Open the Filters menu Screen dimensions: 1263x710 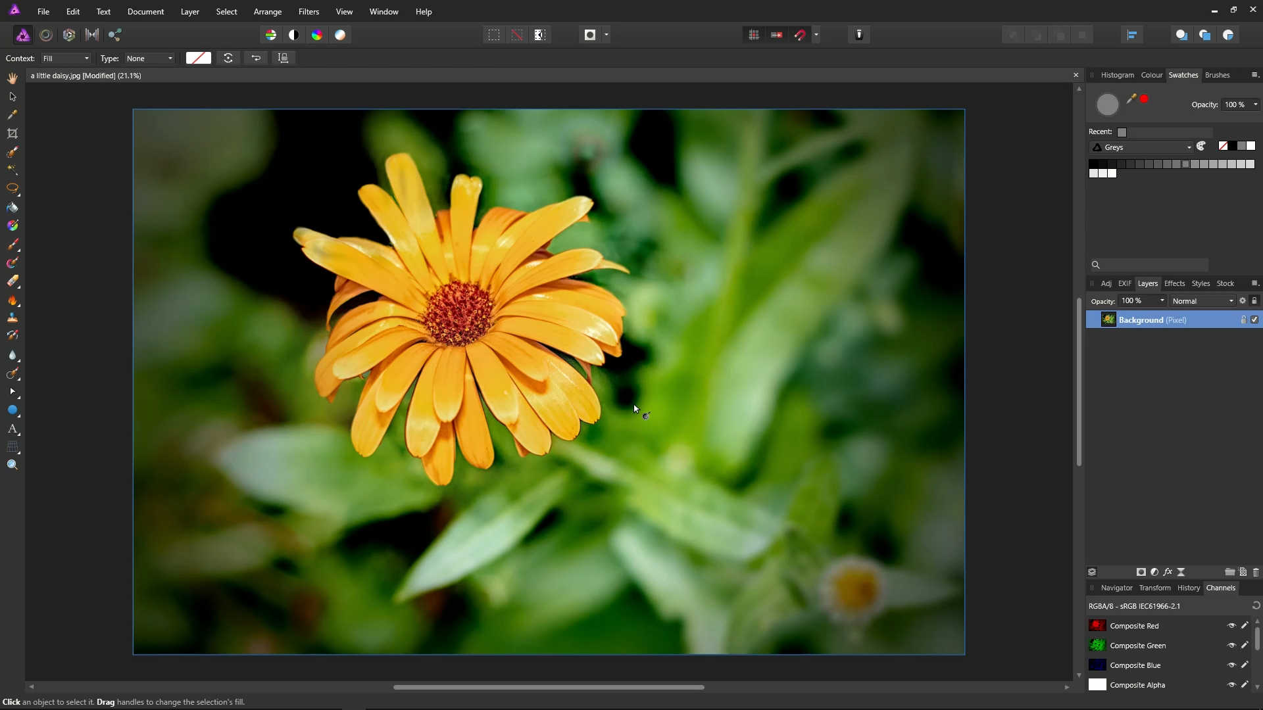(308, 12)
